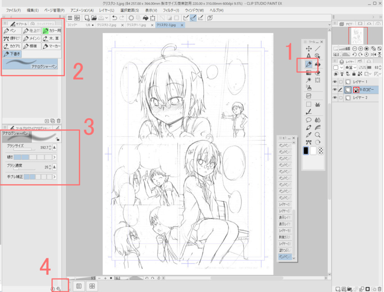Expand 手ブレ補正 stabilization options arrow
The height and width of the screenshot is (292, 384).
click(x=55, y=177)
